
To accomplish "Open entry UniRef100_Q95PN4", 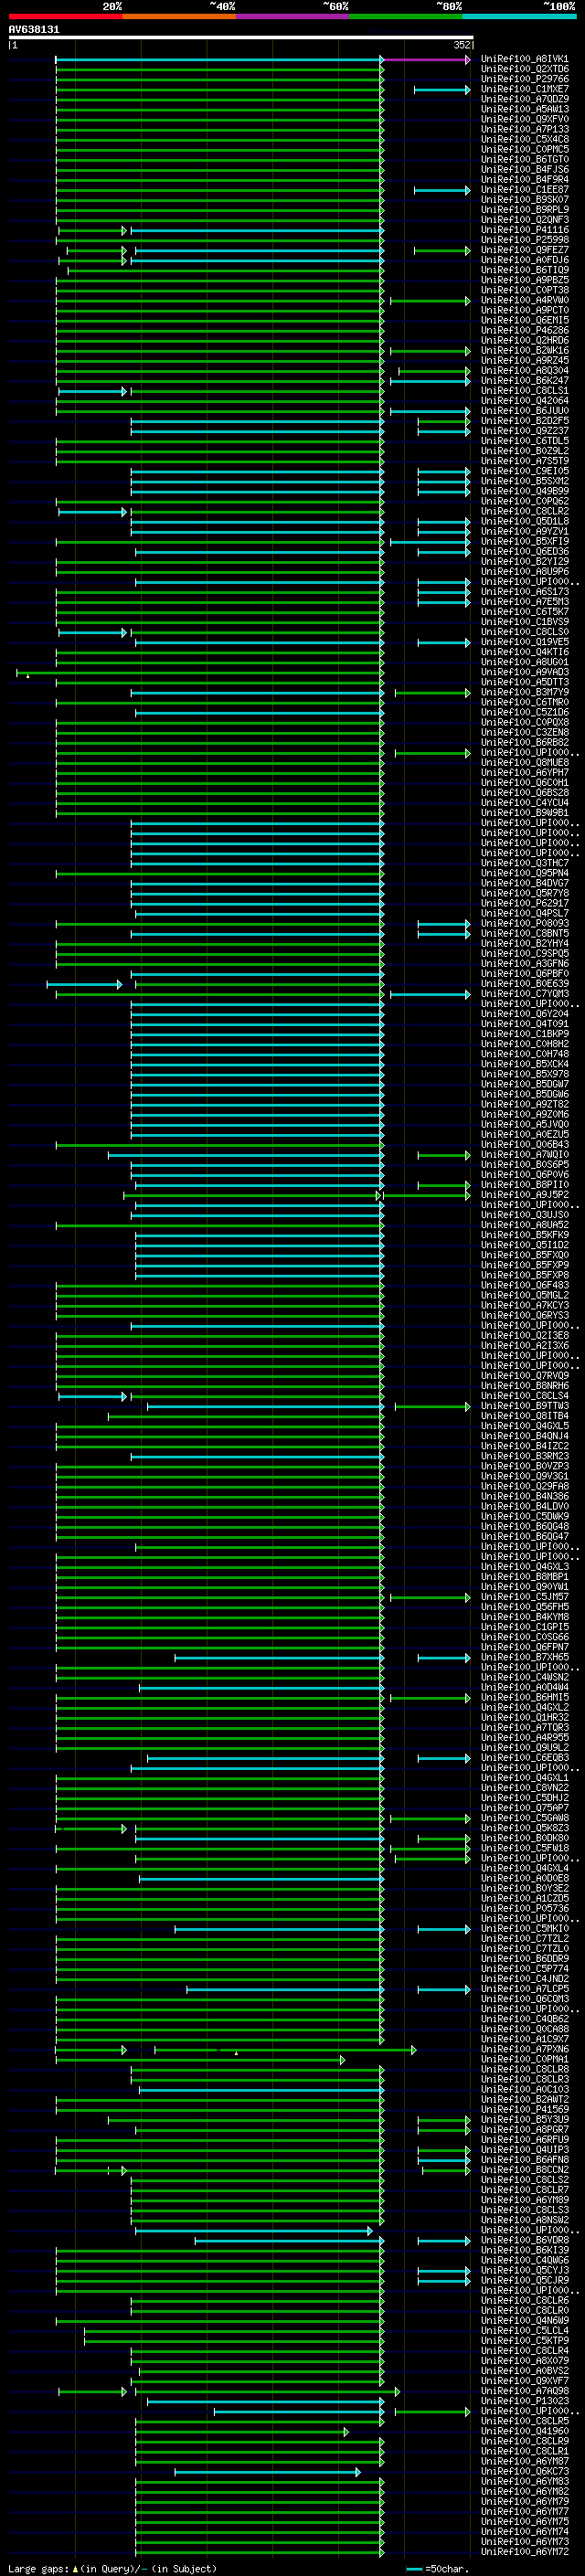I will pyautogui.click(x=525, y=874).
